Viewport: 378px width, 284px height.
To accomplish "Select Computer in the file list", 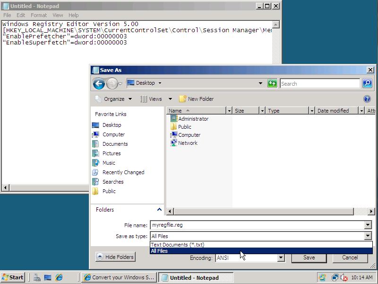I will (x=185, y=135).
